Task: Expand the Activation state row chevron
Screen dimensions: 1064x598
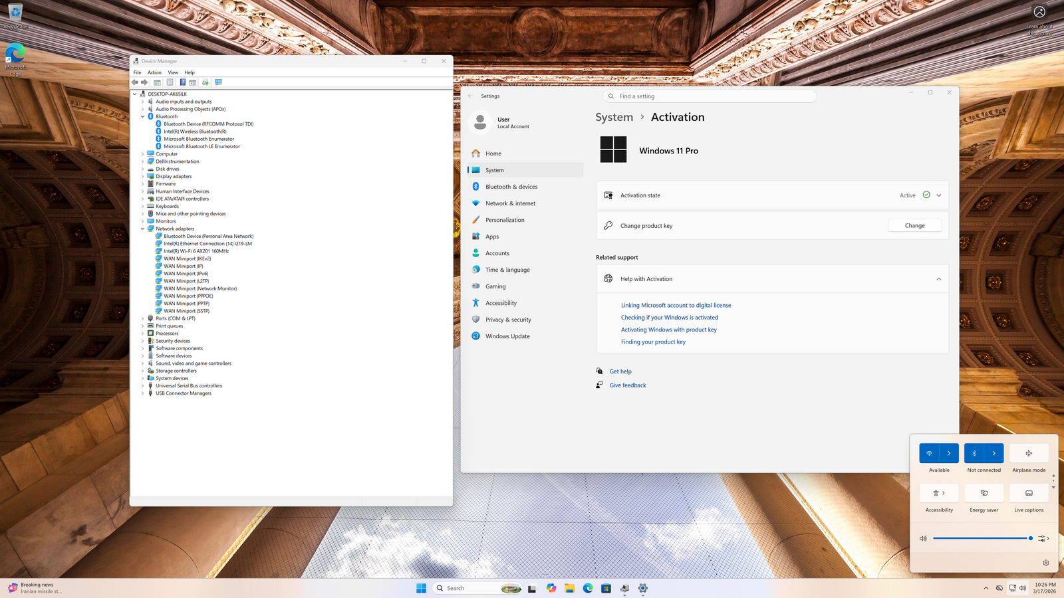Action: pyautogui.click(x=938, y=195)
